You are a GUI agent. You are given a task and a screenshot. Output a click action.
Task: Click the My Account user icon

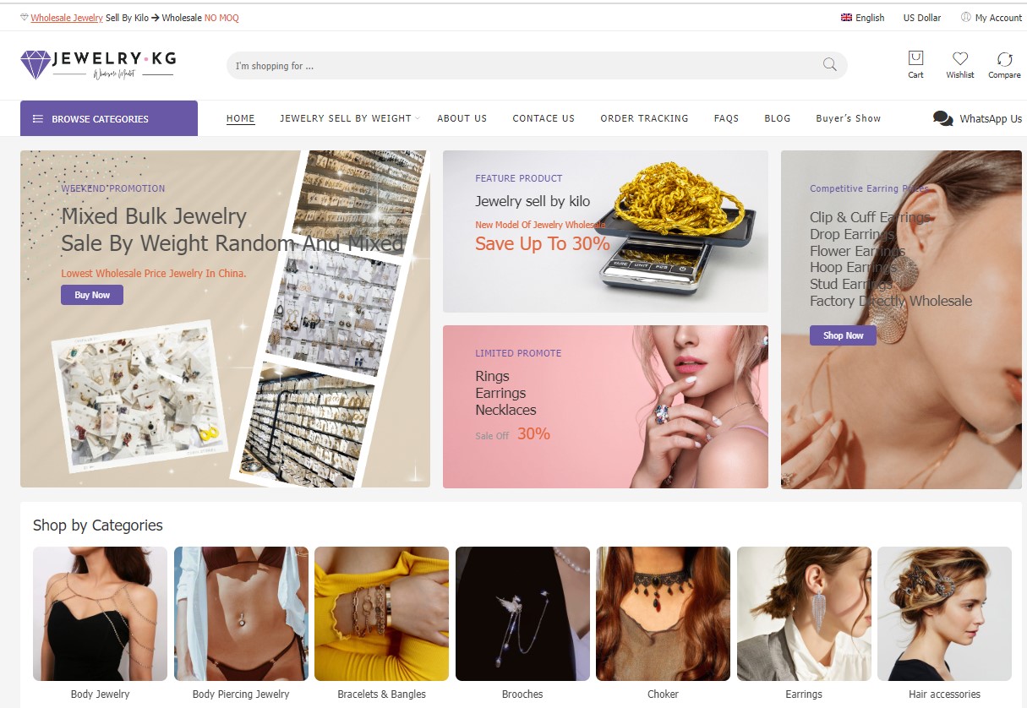pos(965,18)
